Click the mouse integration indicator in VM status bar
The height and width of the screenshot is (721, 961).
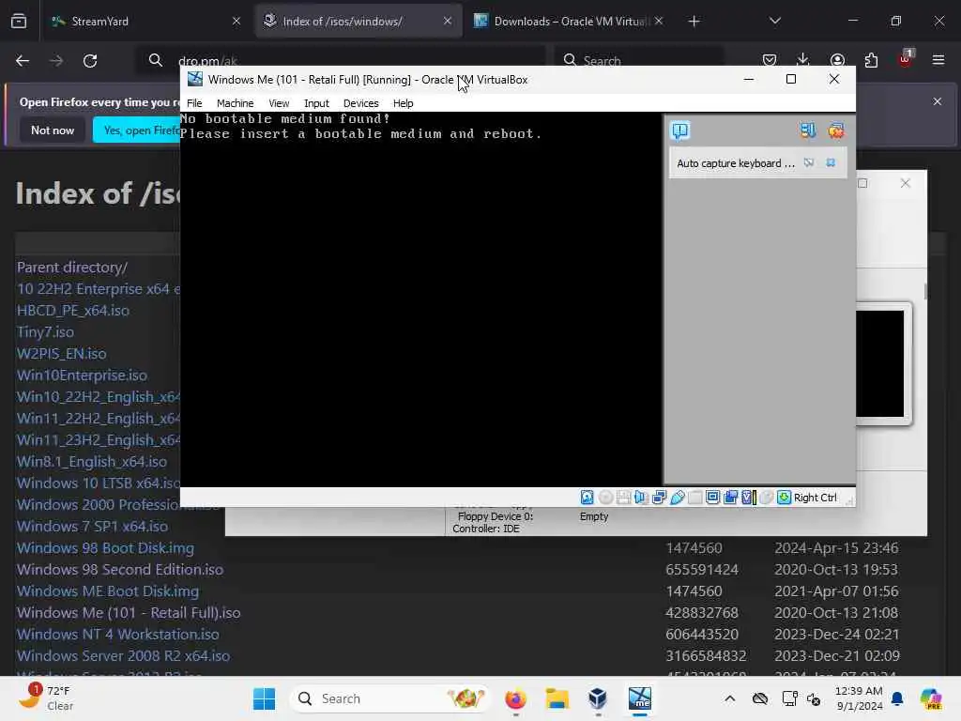point(766,498)
